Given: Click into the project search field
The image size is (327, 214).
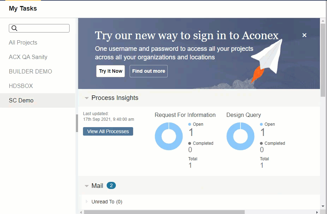Looking at the screenshot, I should (42, 28).
